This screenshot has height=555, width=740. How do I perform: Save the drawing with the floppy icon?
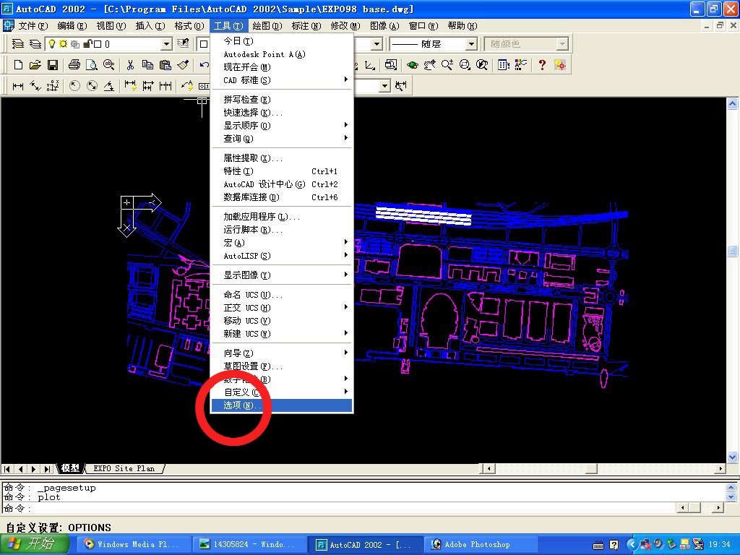52,65
